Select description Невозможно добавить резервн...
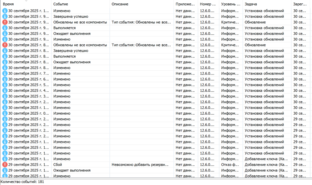 (x=140, y=165)
